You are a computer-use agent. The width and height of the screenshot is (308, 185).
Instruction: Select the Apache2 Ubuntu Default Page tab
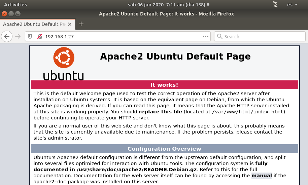click(34, 24)
